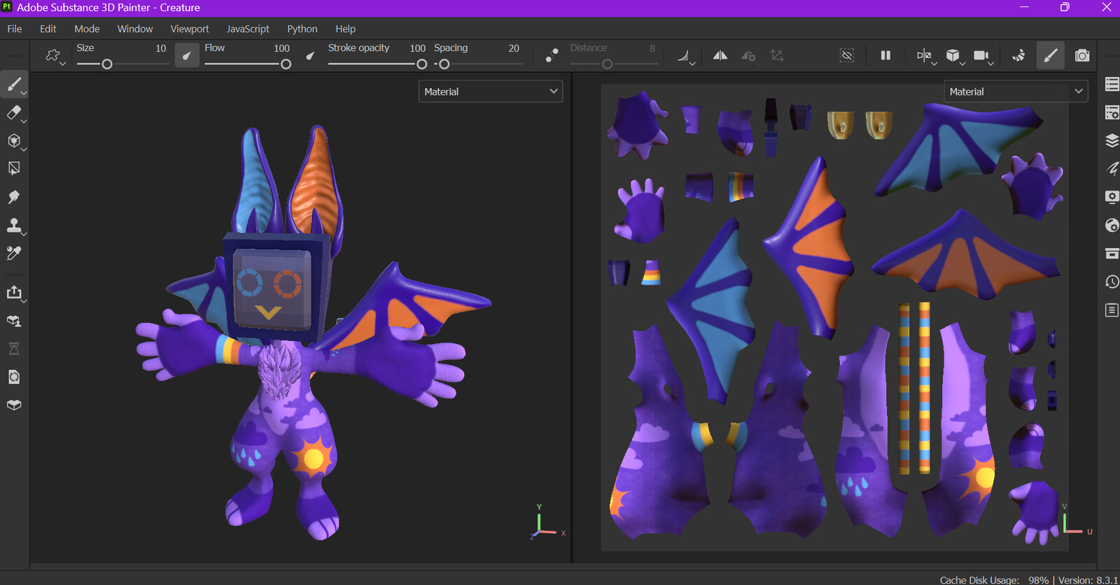This screenshot has height=585, width=1120.
Task: Select the Projection tool
Action: tap(14, 140)
